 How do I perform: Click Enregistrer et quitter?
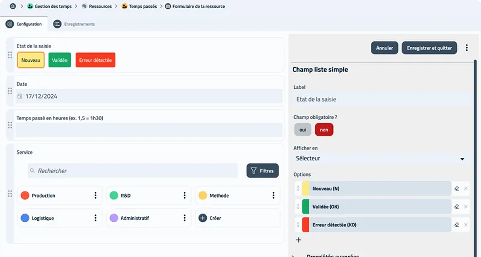(x=429, y=48)
